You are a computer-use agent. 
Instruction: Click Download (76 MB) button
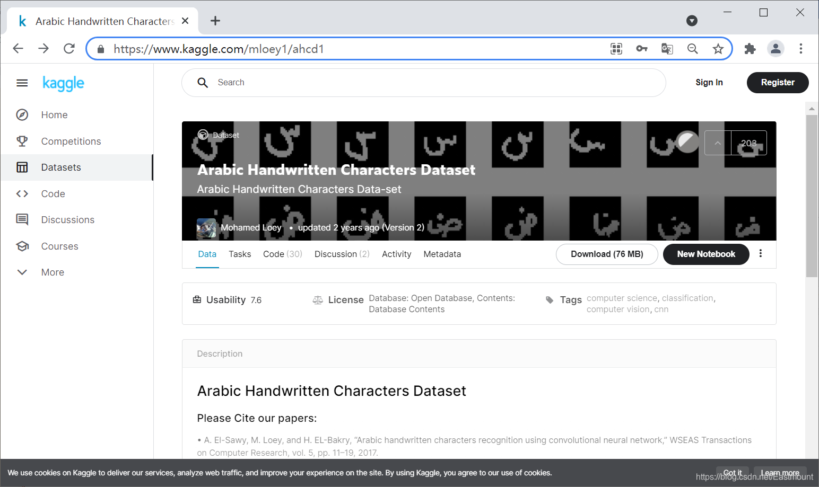click(607, 254)
